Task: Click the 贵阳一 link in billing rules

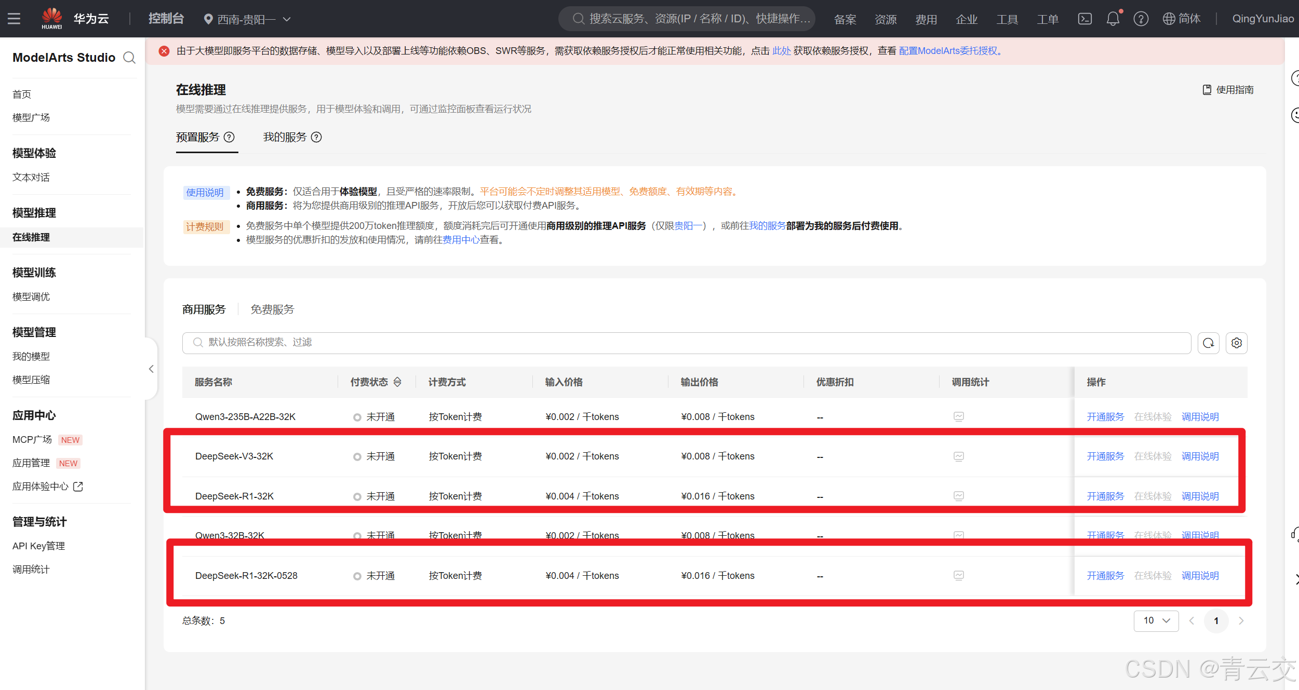Action: [688, 226]
